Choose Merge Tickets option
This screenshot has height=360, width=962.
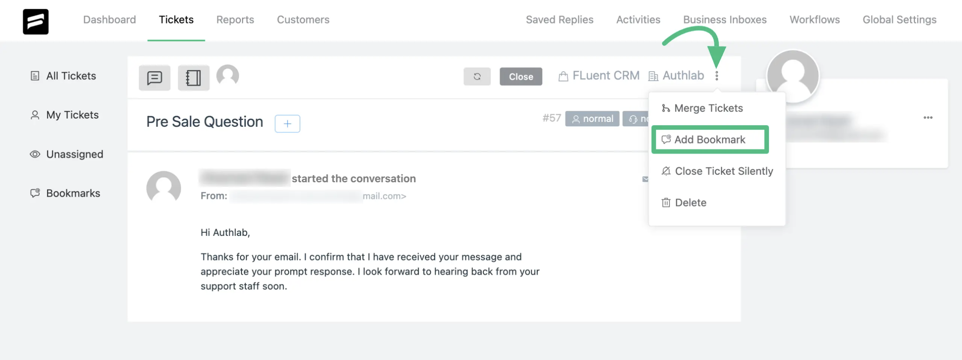coord(708,108)
